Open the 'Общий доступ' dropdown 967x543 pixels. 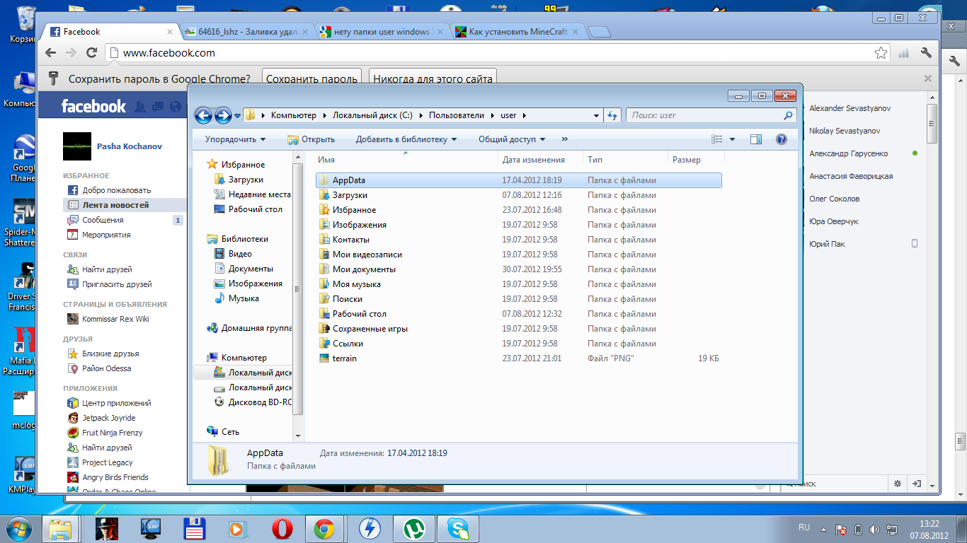pos(512,139)
